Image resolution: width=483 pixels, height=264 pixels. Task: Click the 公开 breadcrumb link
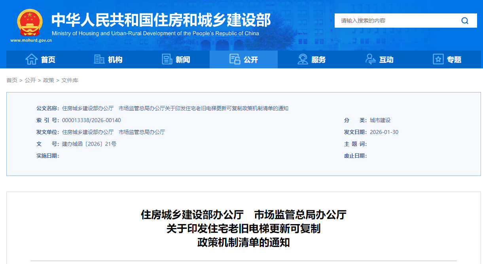[x=30, y=80]
